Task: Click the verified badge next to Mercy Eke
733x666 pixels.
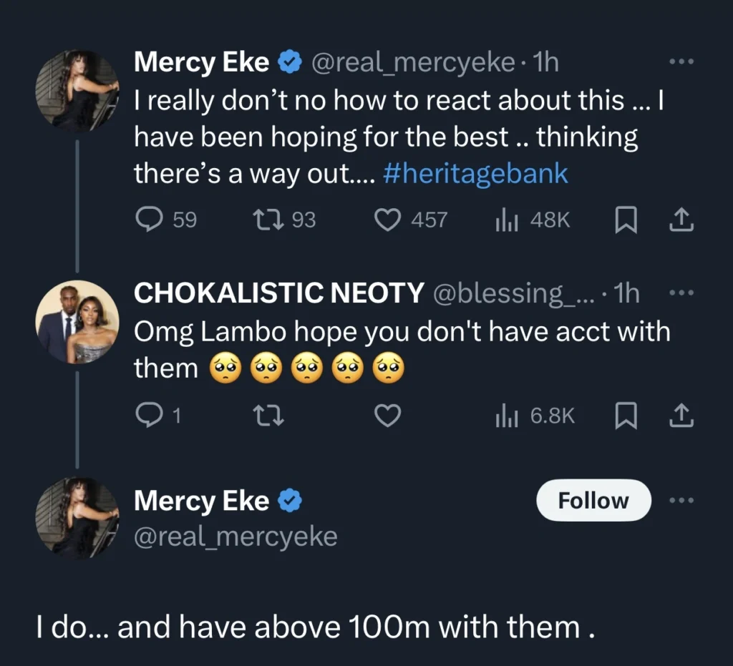Action: (289, 61)
